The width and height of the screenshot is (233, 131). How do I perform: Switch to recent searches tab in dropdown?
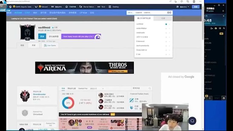coord(144,18)
